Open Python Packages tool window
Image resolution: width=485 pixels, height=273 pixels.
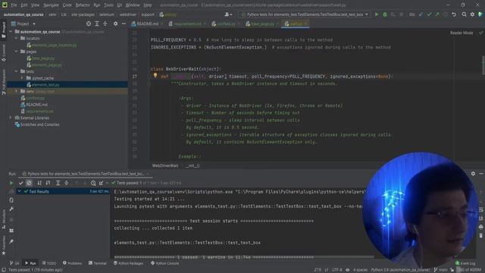pyautogui.click(x=128, y=263)
